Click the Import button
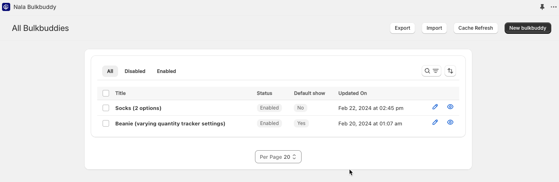 [434, 28]
